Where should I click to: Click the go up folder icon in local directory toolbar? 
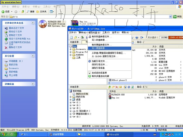tap(110, 87)
